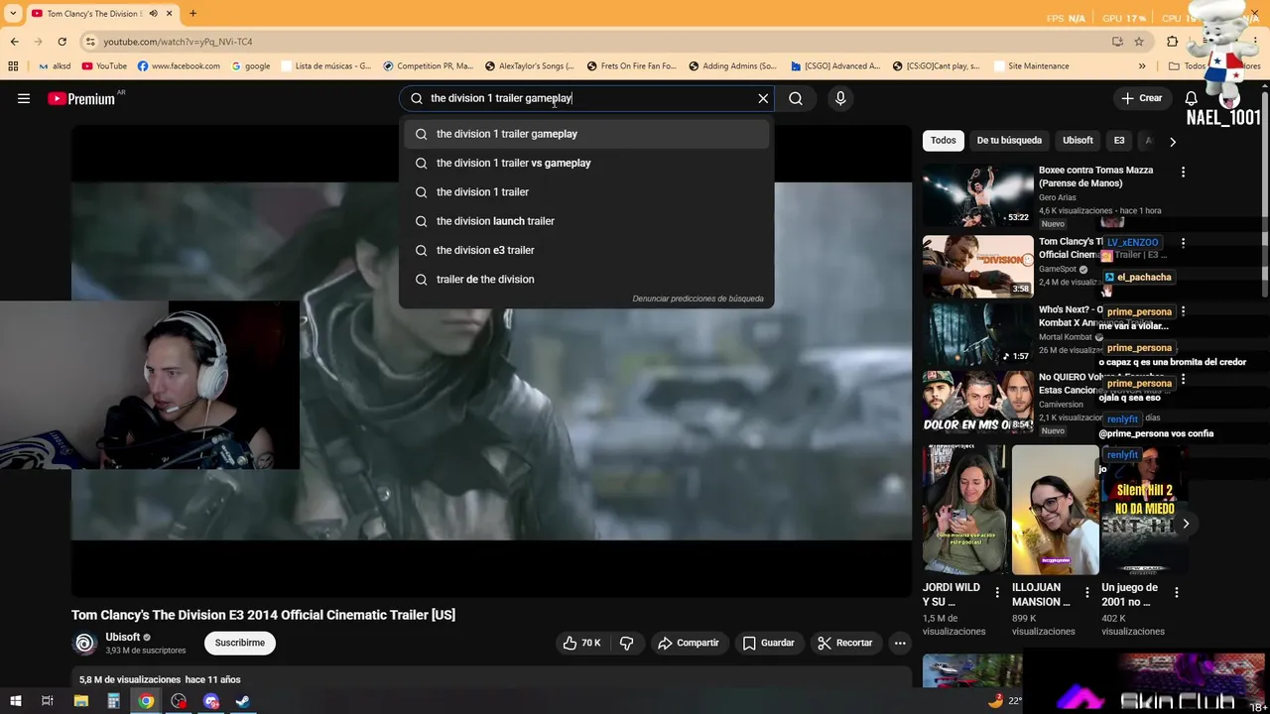Open options for Un juego de 2001 short

pyautogui.click(x=1177, y=593)
